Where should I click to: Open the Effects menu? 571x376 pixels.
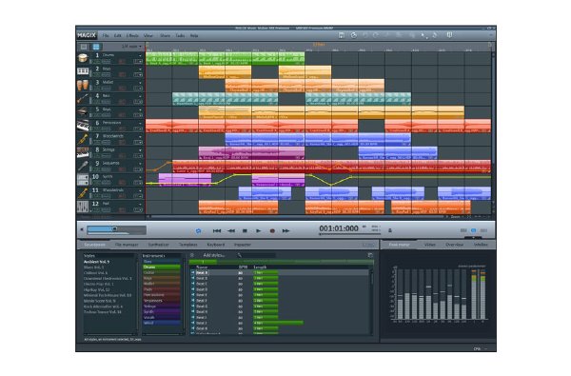coord(132,36)
